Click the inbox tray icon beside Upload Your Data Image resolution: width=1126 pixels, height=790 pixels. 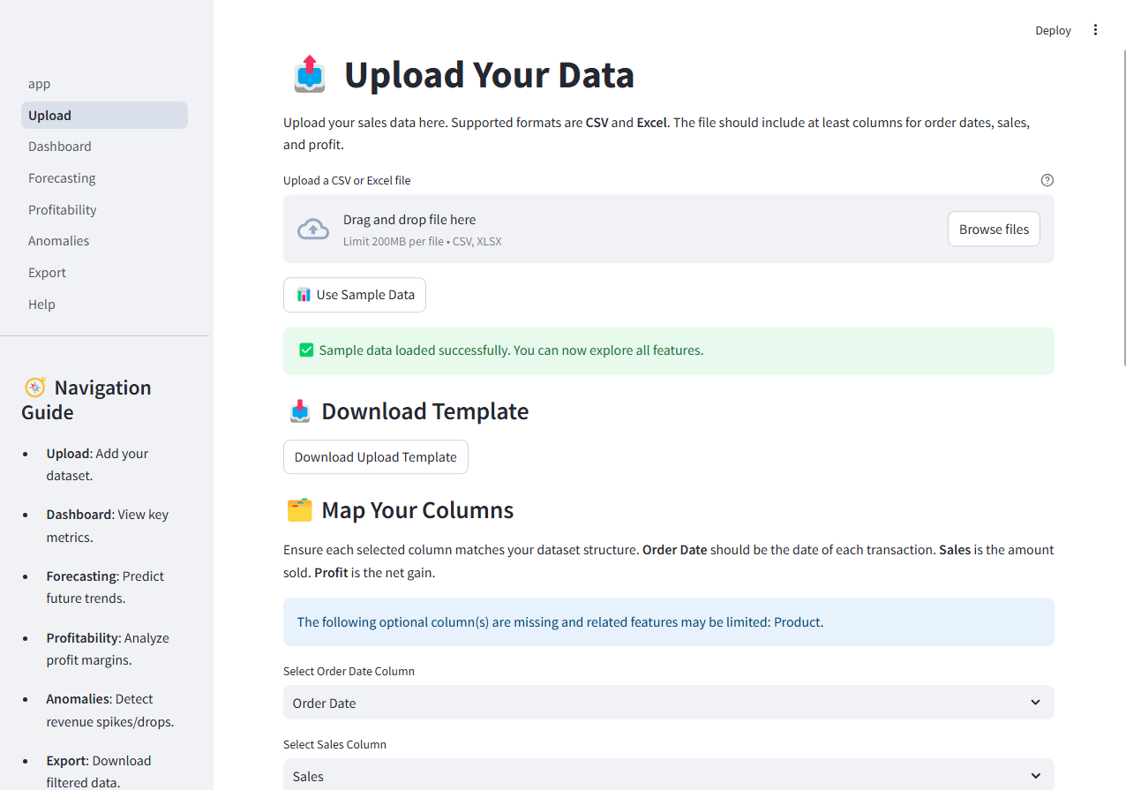[x=309, y=74]
